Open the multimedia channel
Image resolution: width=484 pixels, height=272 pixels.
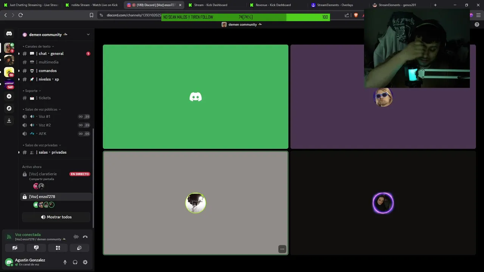[56, 62]
